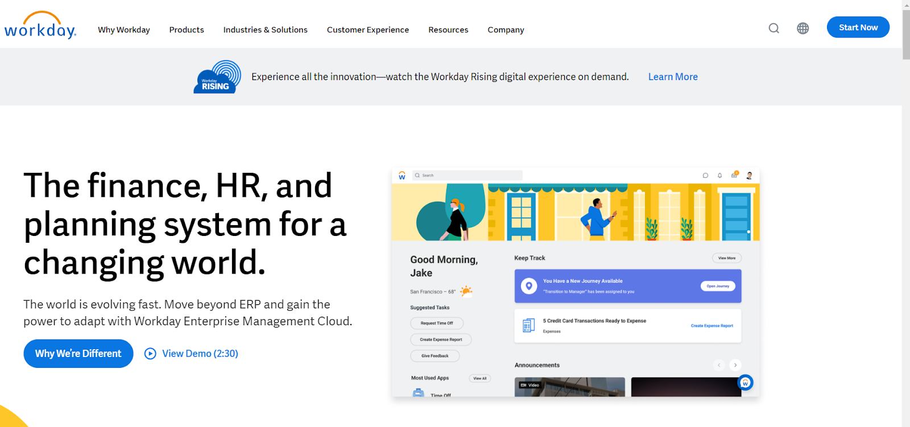This screenshot has width=910, height=427.
Task: Open the Industries & Solutions menu
Action: click(x=266, y=30)
